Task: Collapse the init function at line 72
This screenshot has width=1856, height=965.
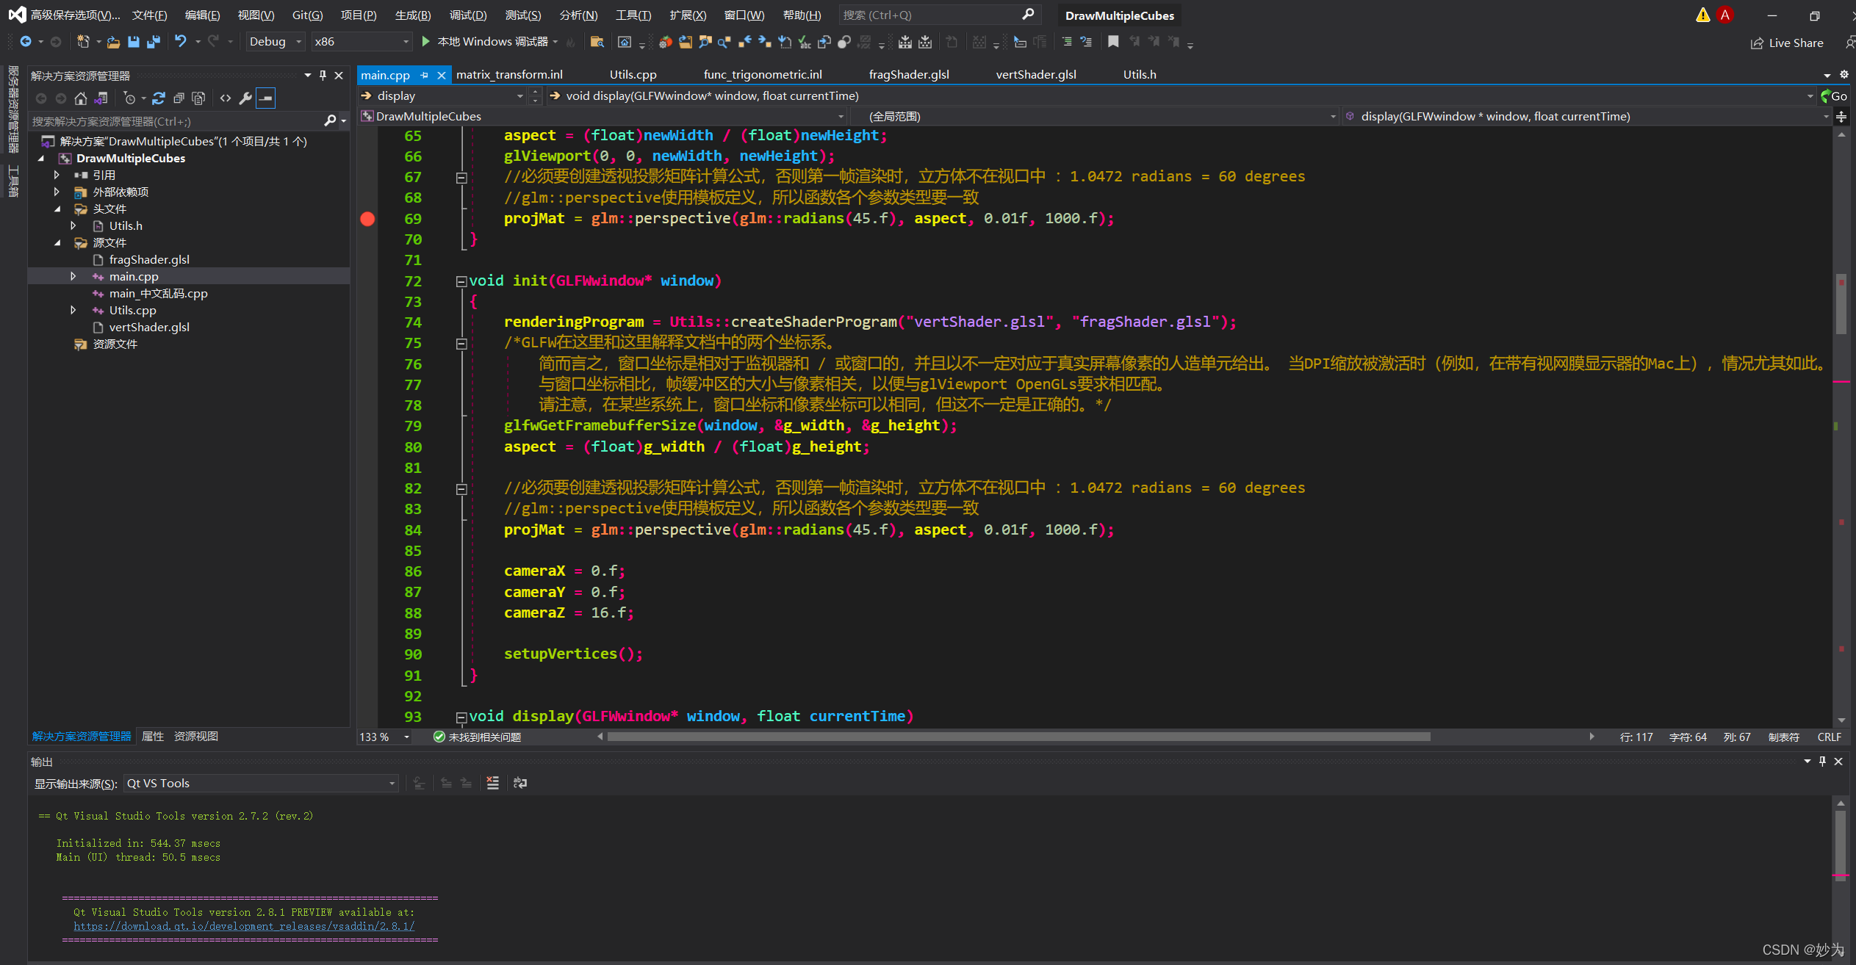Action: [x=461, y=281]
